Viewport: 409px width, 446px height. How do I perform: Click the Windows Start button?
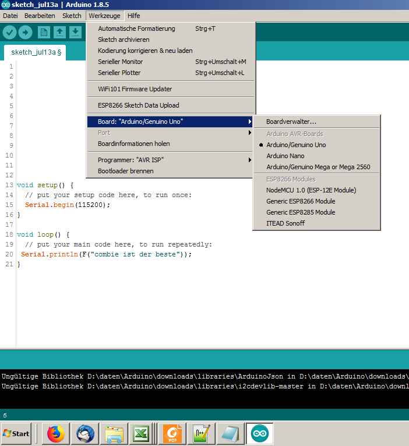16,434
